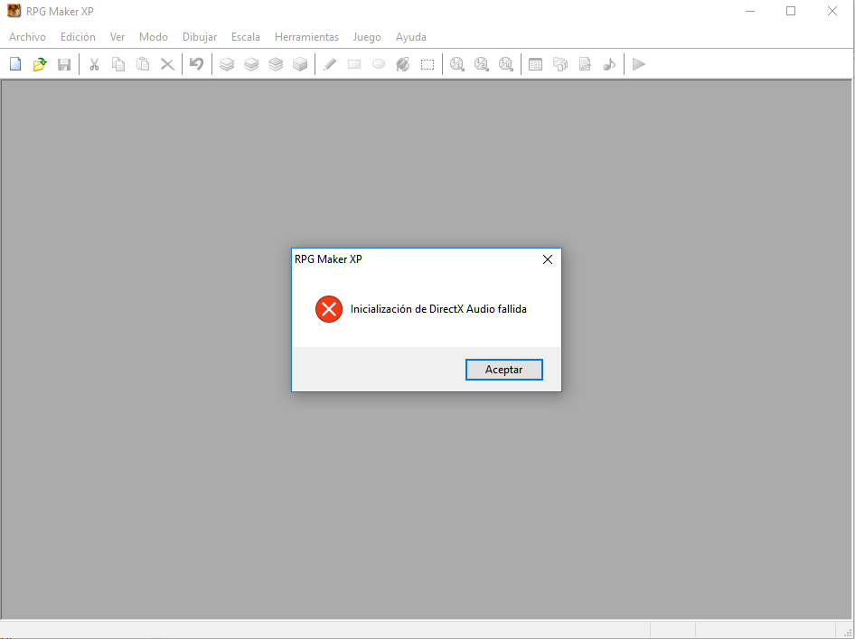Open the Database toolbar icon
This screenshot has width=855, height=639.
click(x=535, y=64)
